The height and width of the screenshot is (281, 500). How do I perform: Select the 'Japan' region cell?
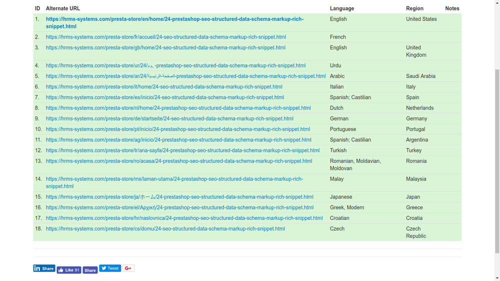(x=413, y=197)
